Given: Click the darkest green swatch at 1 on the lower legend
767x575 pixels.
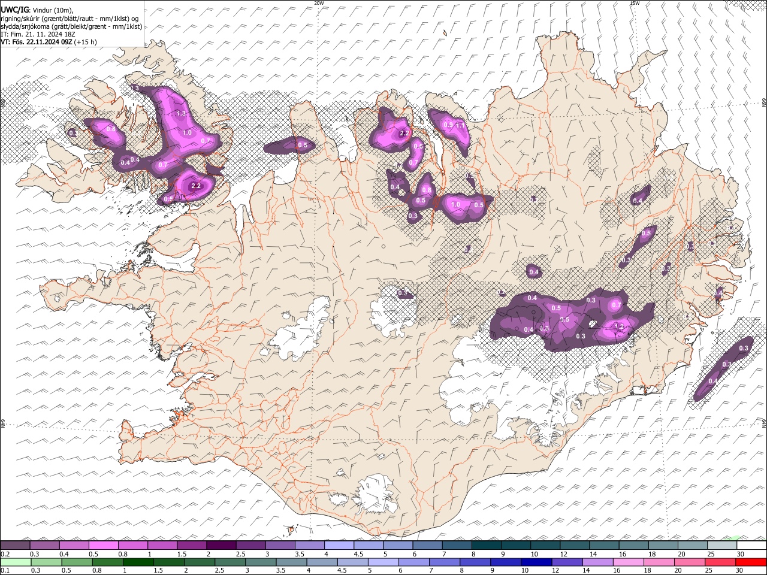Looking at the screenshot, I should point(138,562).
